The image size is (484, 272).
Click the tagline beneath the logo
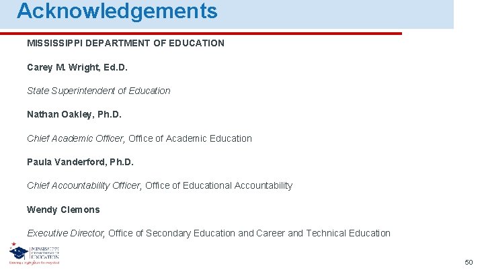pyautogui.click(x=34, y=263)
